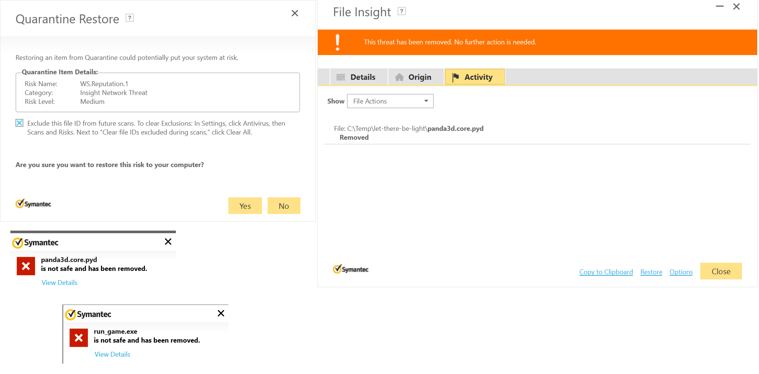Click the Symantec logo in Quarantine Restore dialog
Image resolution: width=759 pixels, height=374 pixels.
[x=33, y=204]
